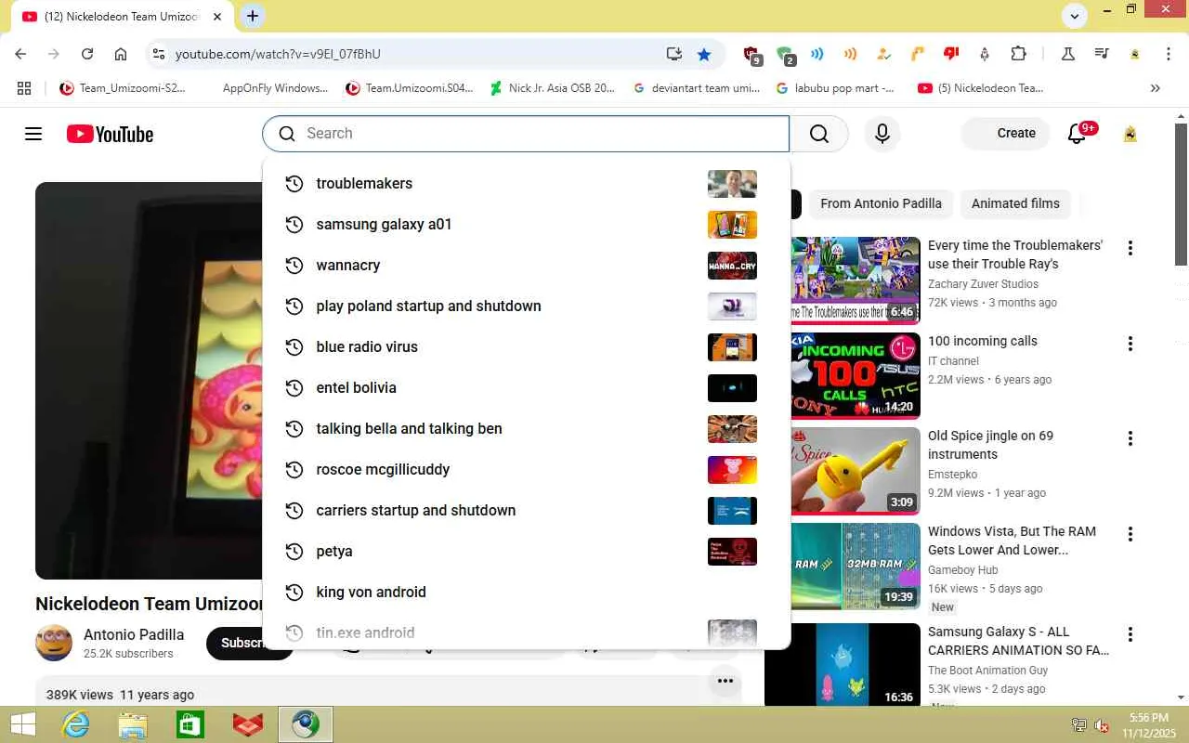Click the volume icon in system tray
Viewport: 1189px width, 743px height.
(x=1102, y=725)
